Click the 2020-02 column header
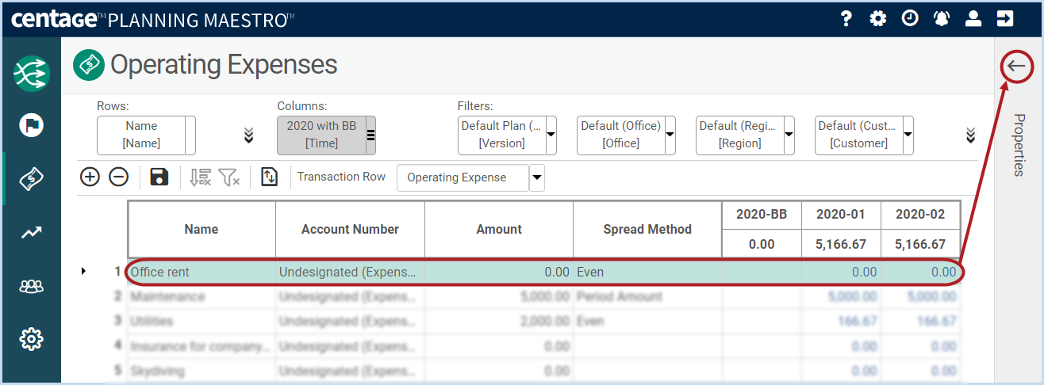 [920, 215]
